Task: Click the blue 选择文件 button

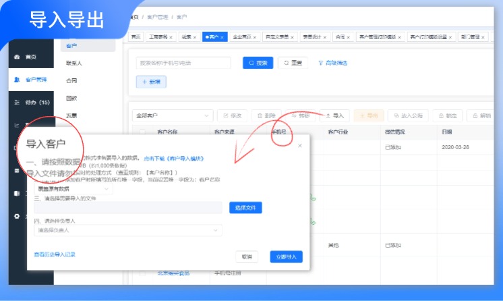Action: pyautogui.click(x=245, y=208)
